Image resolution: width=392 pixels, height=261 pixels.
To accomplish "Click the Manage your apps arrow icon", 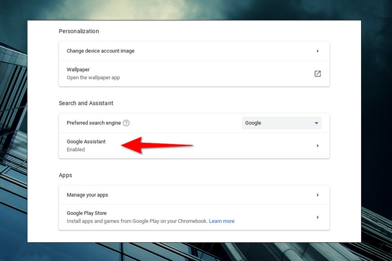I will coord(318,195).
